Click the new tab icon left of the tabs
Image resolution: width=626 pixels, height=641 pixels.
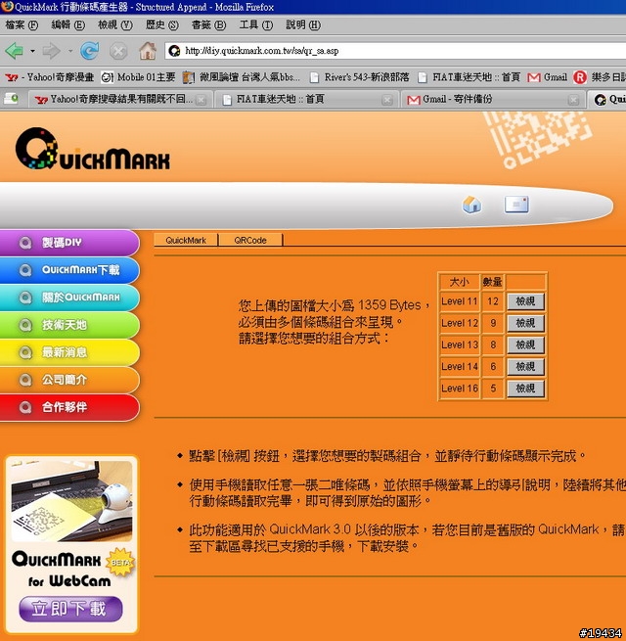tap(11, 99)
